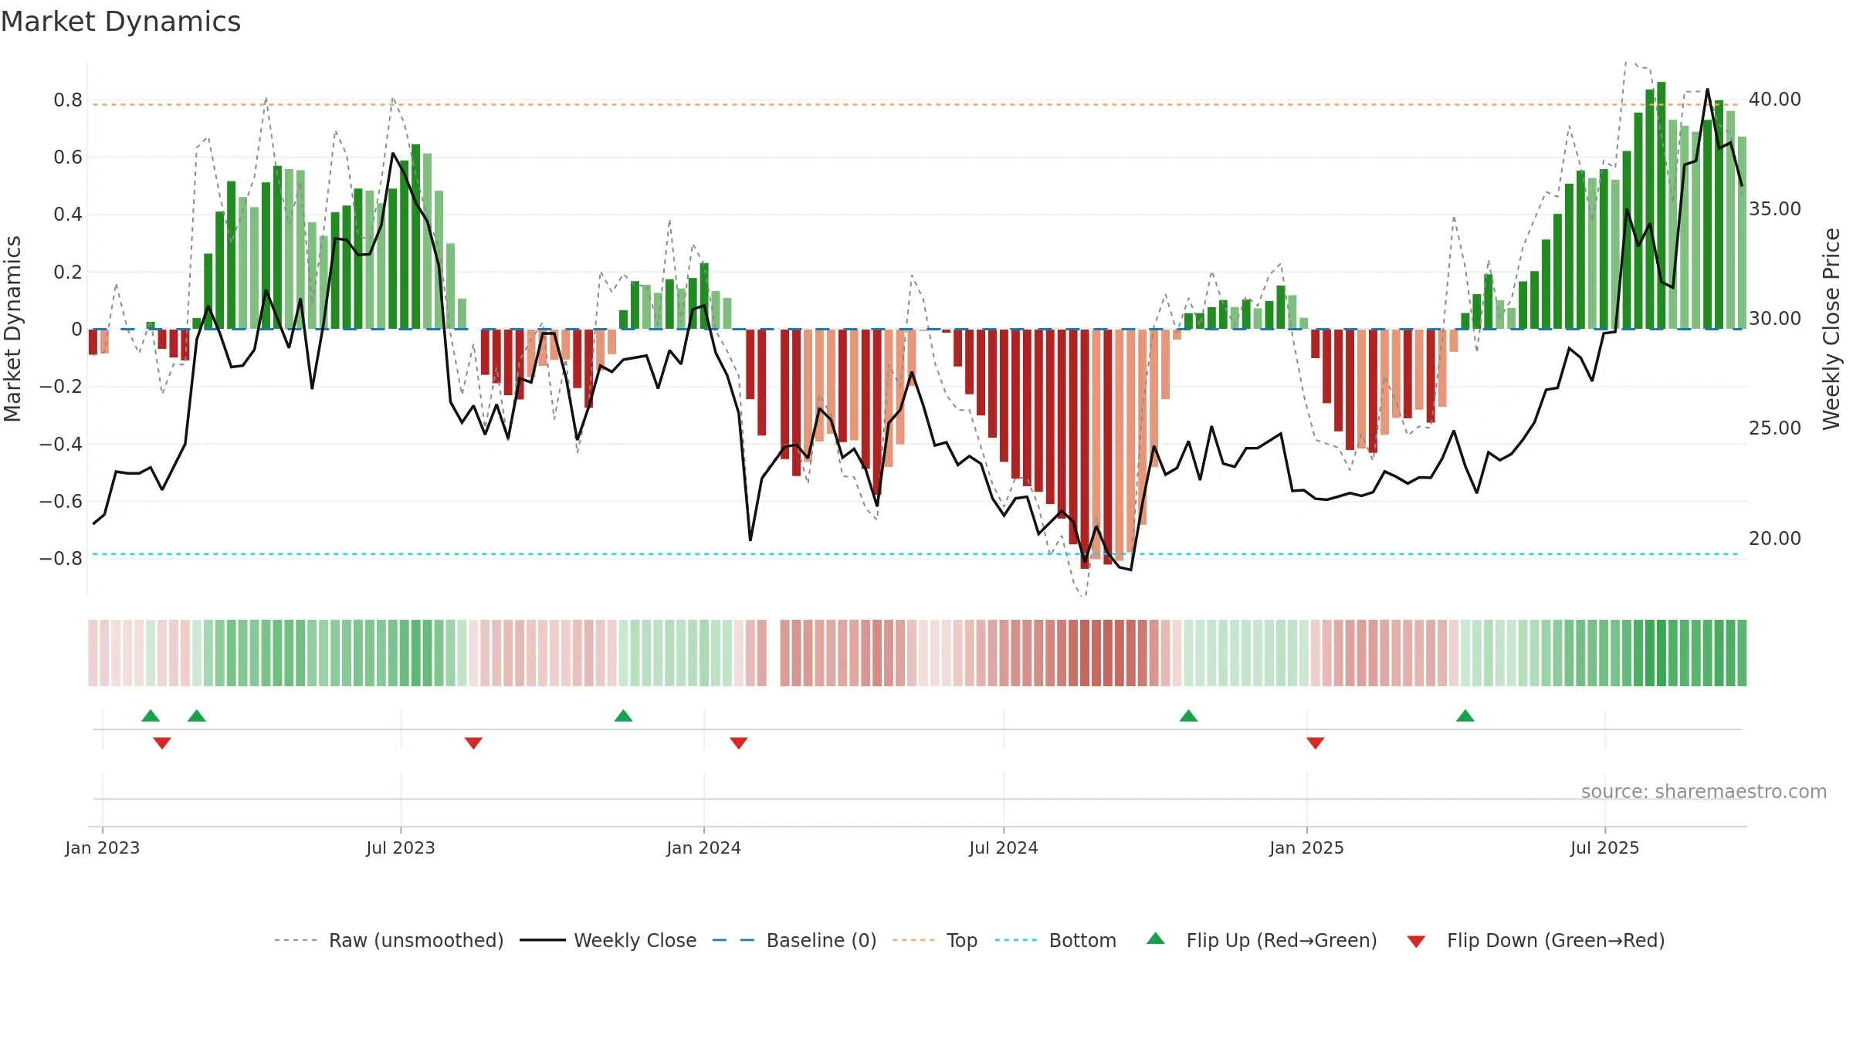Screen dimensions: 1853x1042
Task: Click the Top legend entry
Action: click(x=935, y=940)
